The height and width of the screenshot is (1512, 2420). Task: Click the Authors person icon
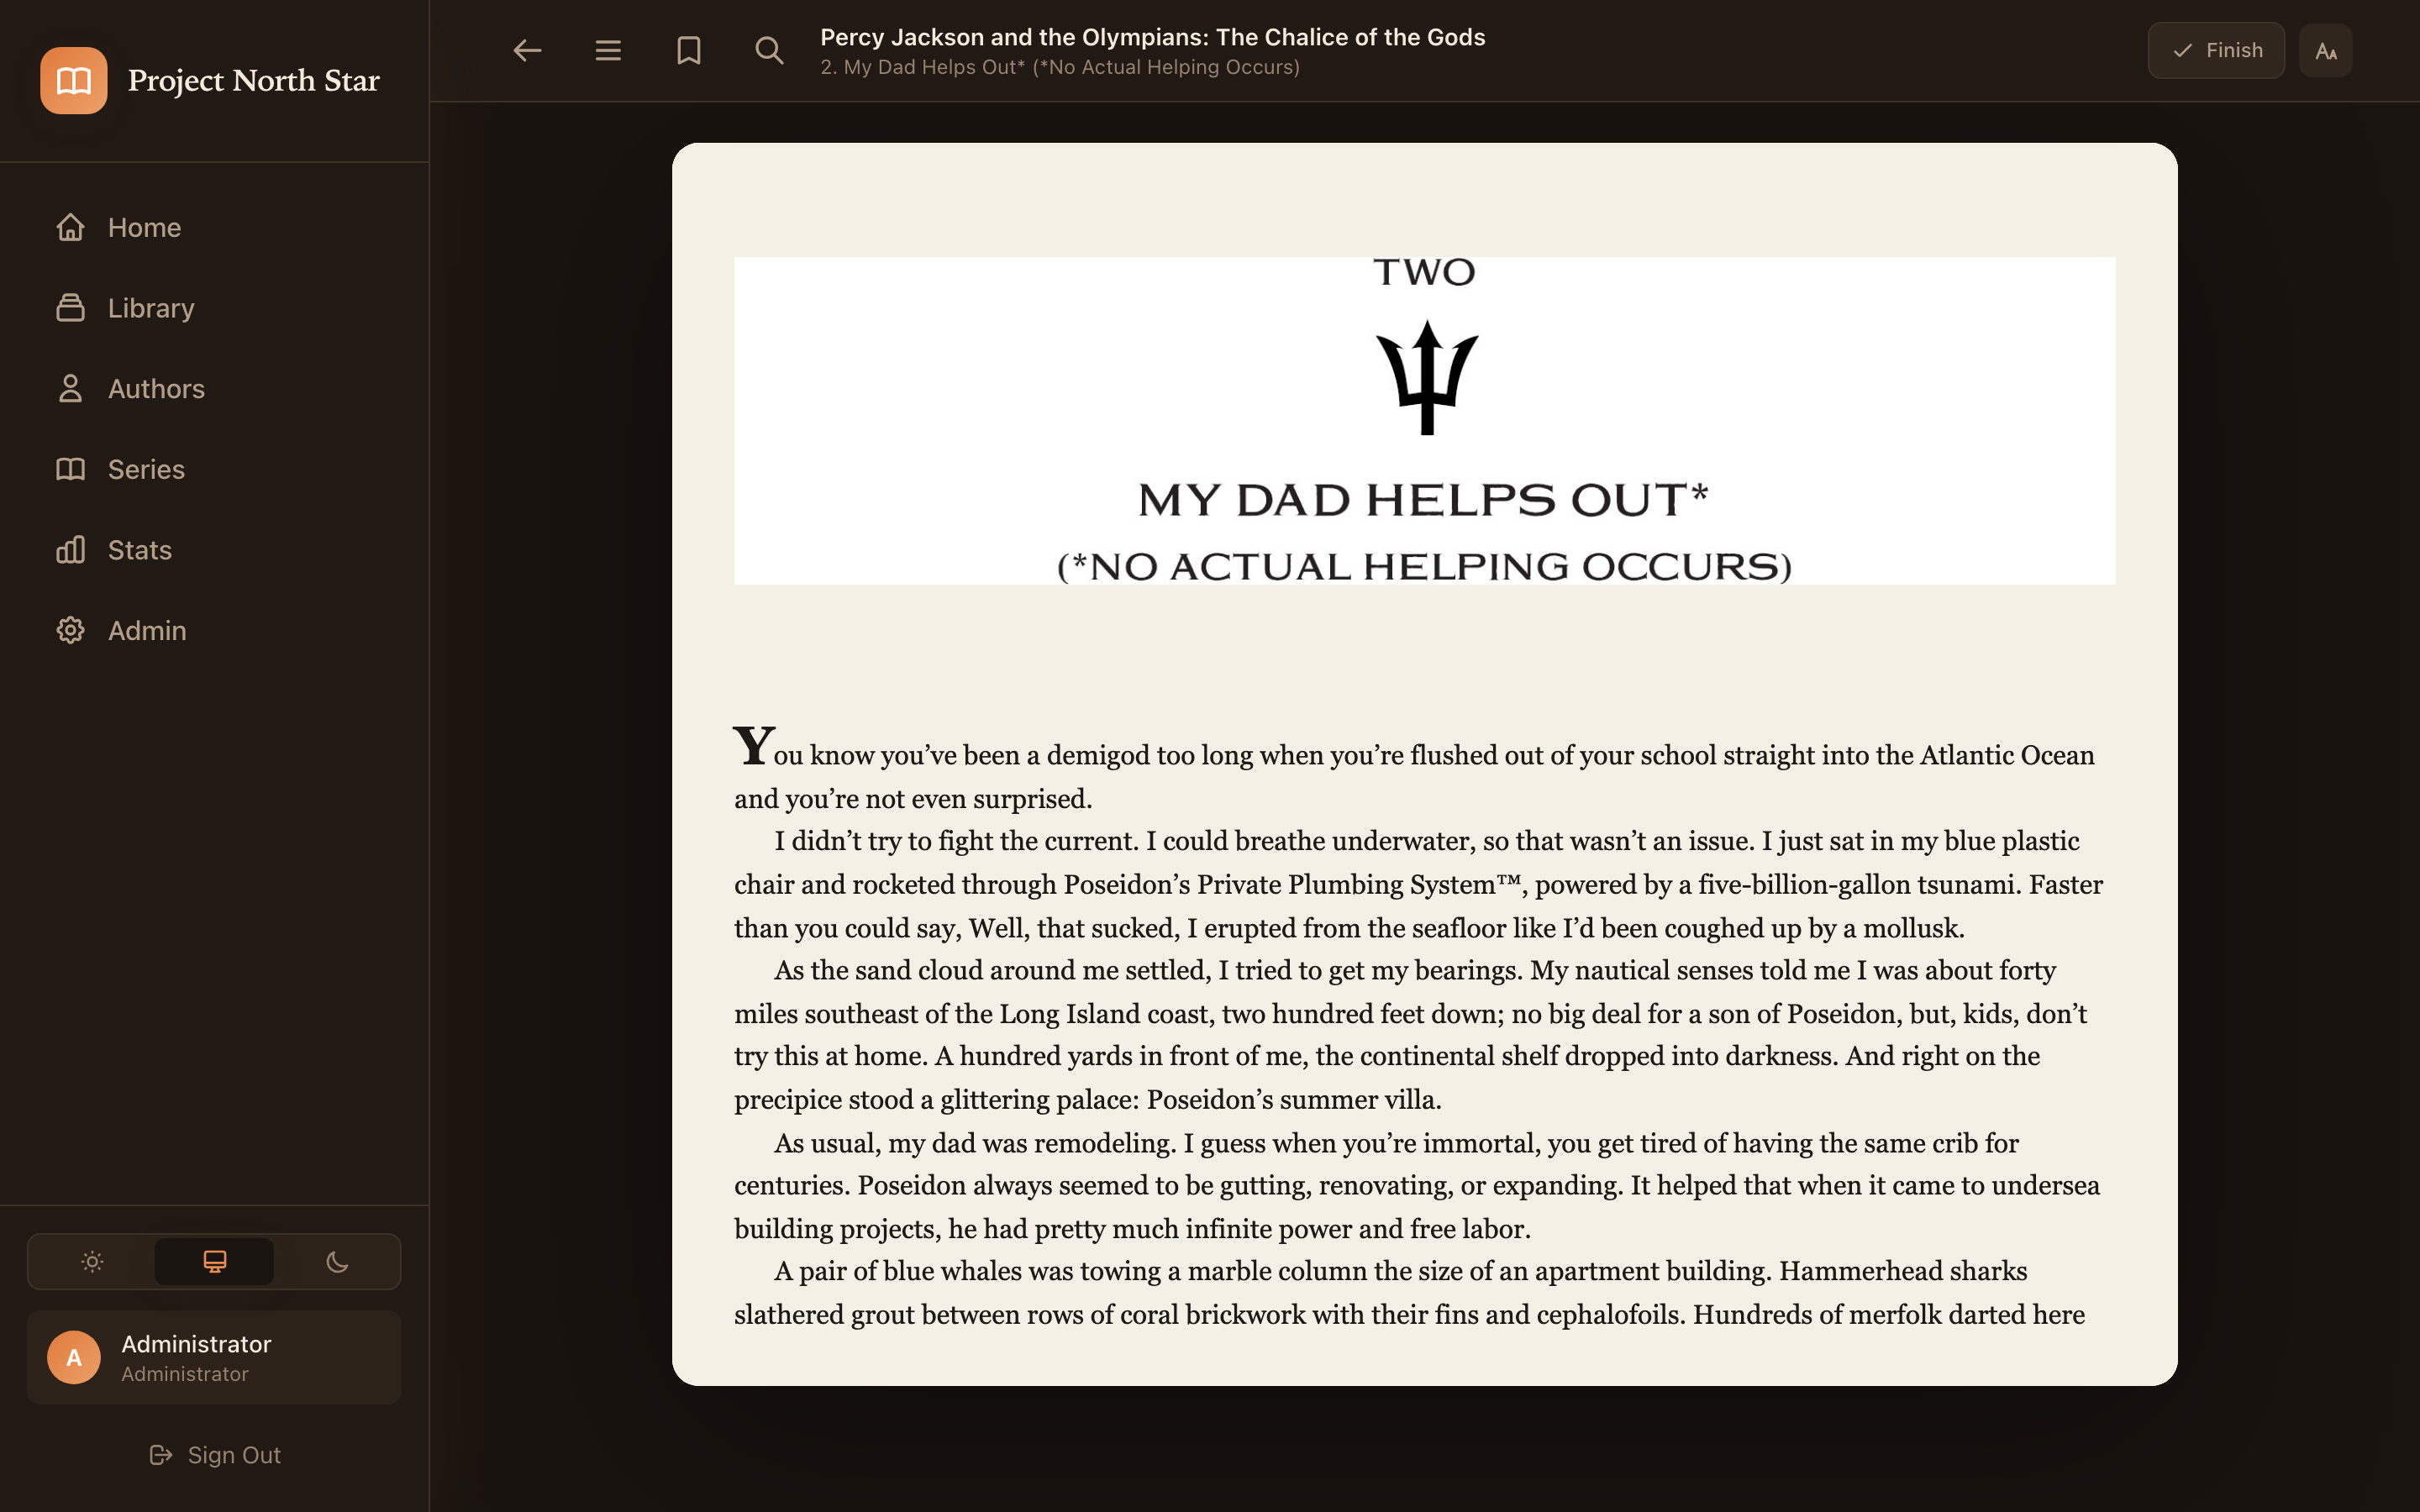pyautogui.click(x=70, y=388)
